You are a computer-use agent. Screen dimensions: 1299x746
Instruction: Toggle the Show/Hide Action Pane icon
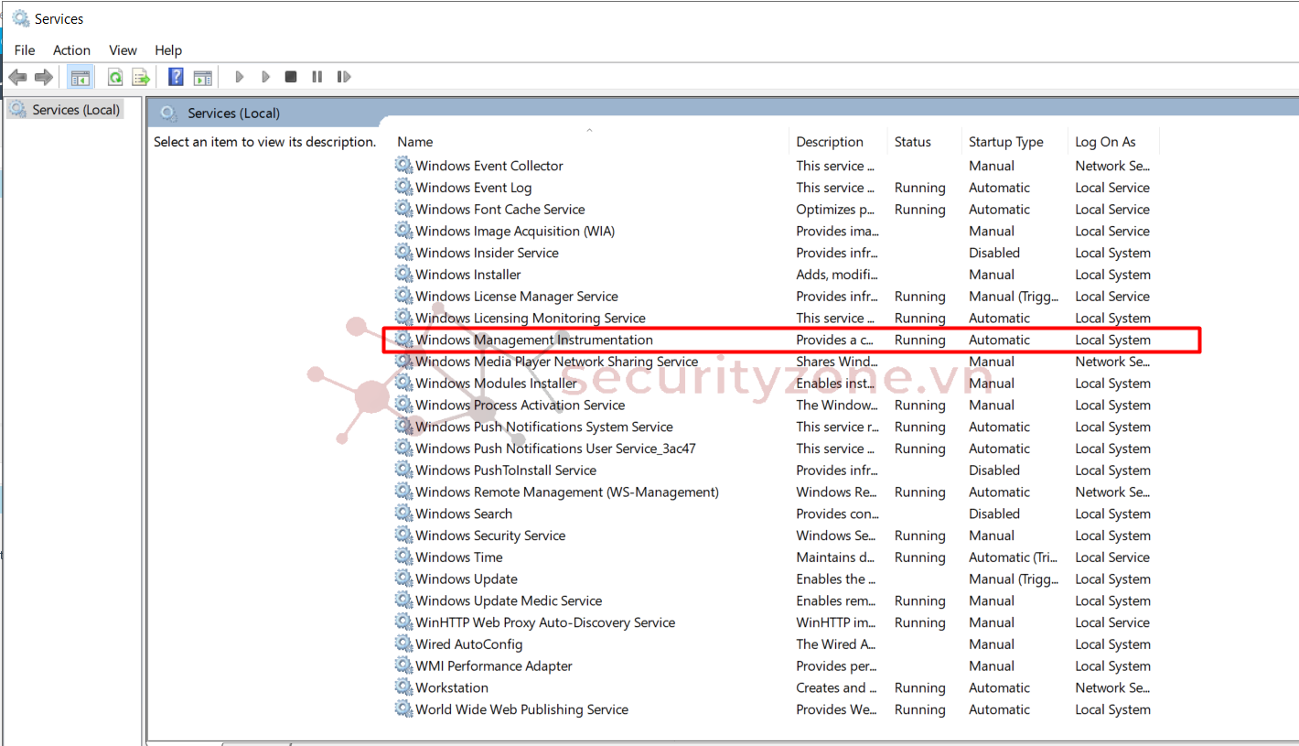click(x=202, y=77)
